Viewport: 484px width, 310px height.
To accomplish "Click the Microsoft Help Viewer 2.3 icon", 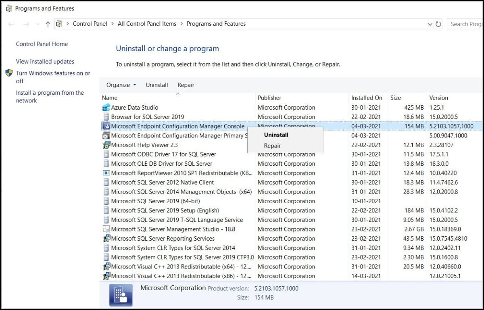I will click(x=106, y=145).
